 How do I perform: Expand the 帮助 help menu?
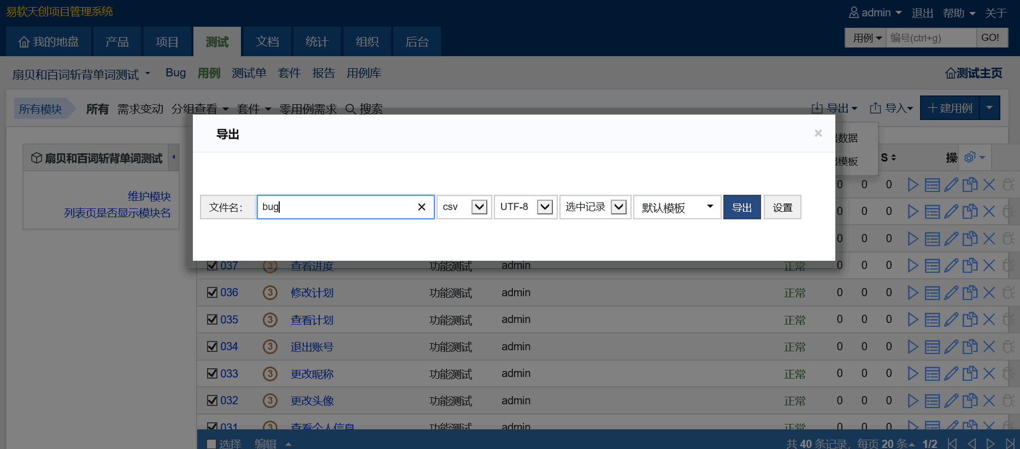point(959,13)
